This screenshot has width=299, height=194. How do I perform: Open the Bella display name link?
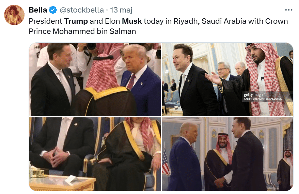(x=38, y=10)
